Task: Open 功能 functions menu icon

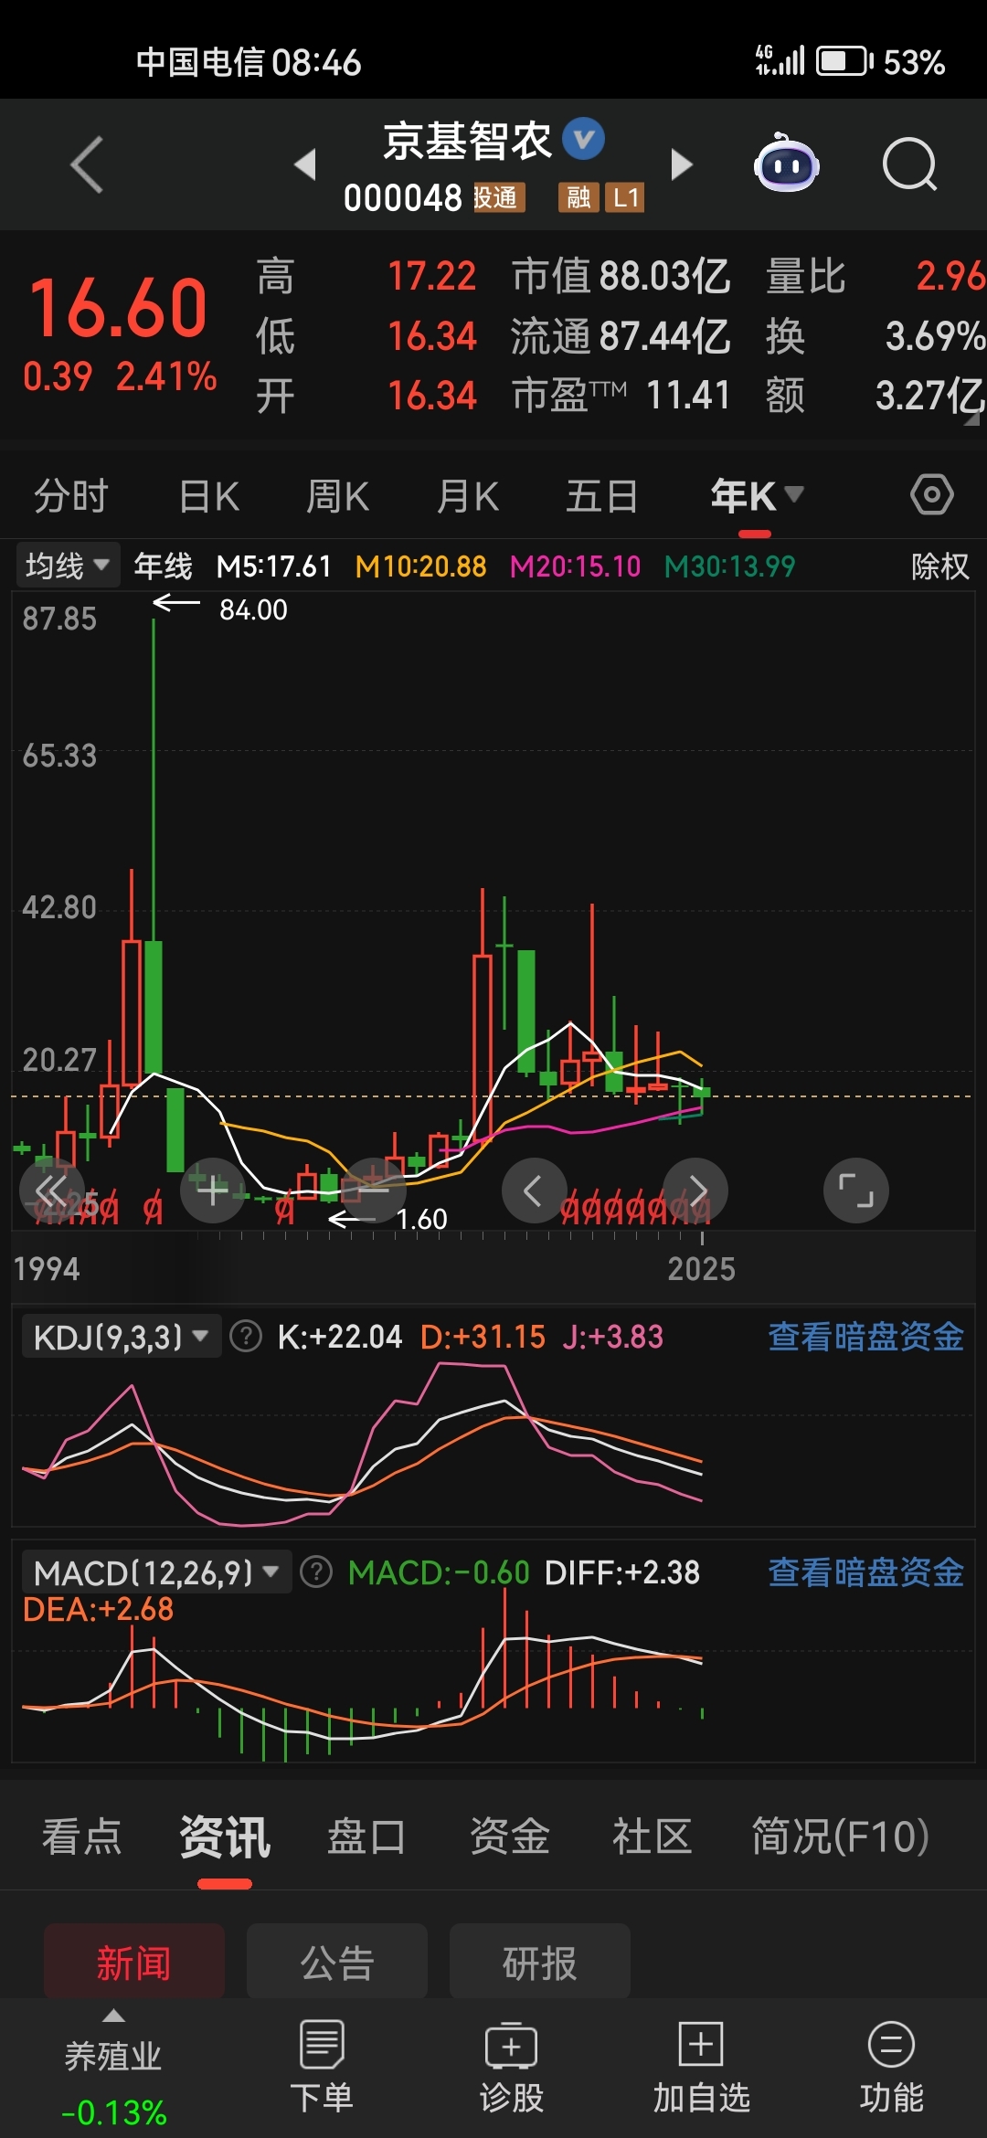Action: tap(891, 2066)
